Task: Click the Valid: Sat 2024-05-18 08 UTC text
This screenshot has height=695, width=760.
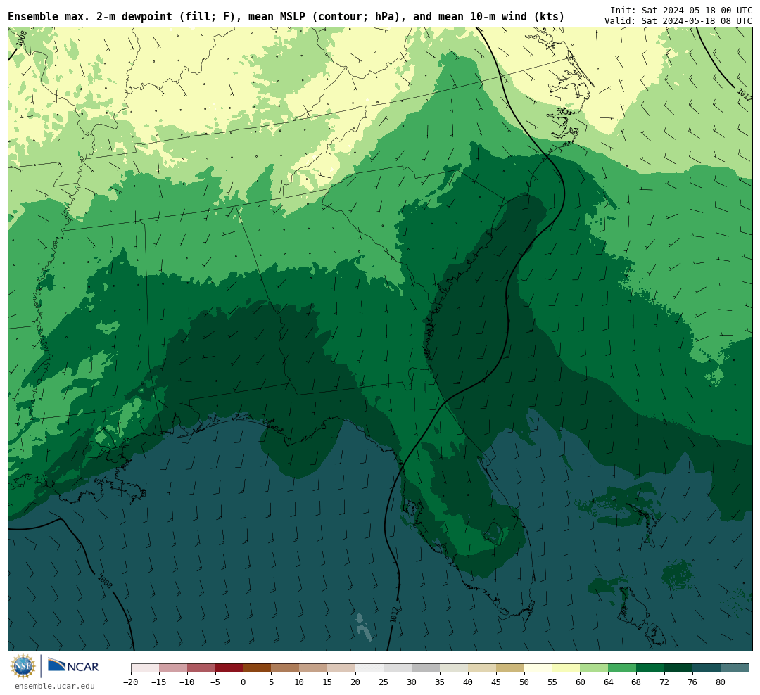Action: (678, 21)
